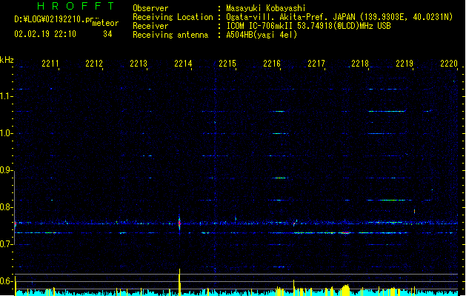Click the name Masayuki Kobayashi
The width and height of the screenshot is (466, 296).
[266, 8]
